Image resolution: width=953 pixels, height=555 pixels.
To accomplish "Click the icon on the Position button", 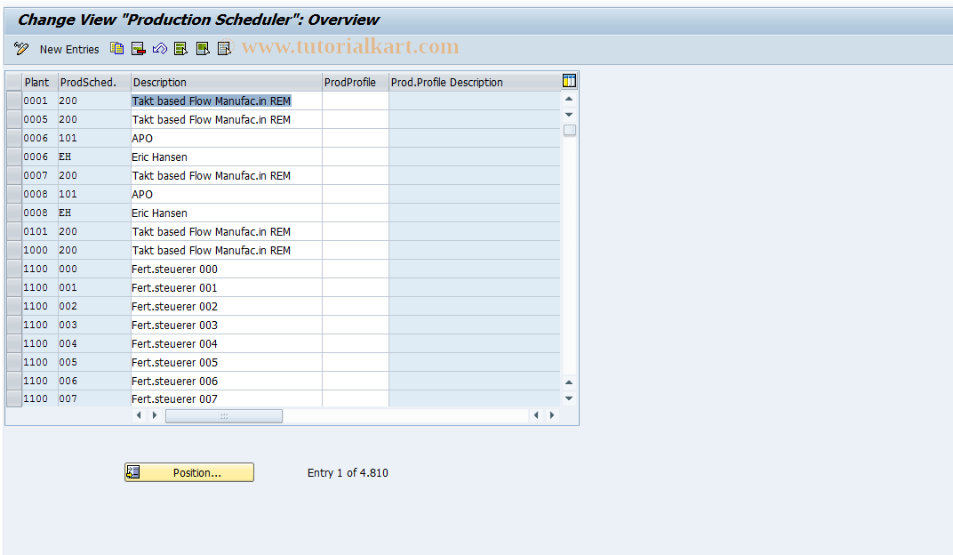I will tap(132, 471).
